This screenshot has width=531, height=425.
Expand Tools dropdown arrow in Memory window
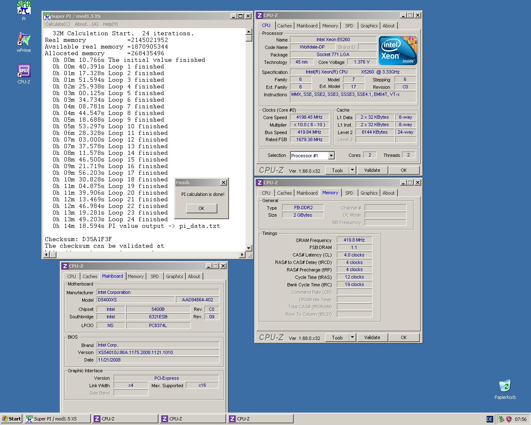(353, 337)
